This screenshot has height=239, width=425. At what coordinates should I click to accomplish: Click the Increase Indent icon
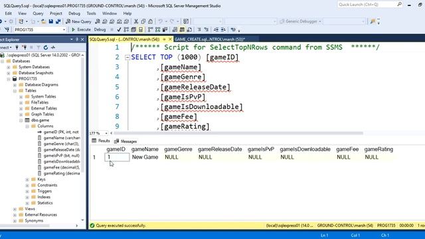coord(223,29)
